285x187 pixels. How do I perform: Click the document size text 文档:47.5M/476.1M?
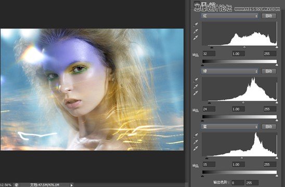click(45, 185)
